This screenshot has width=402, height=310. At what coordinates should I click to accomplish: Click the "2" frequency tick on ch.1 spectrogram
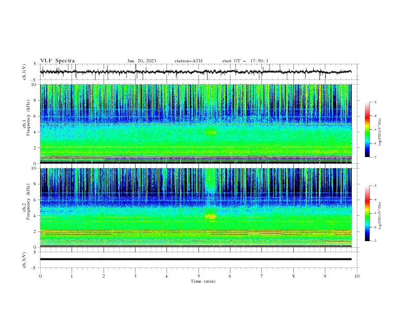(x=36, y=148)
